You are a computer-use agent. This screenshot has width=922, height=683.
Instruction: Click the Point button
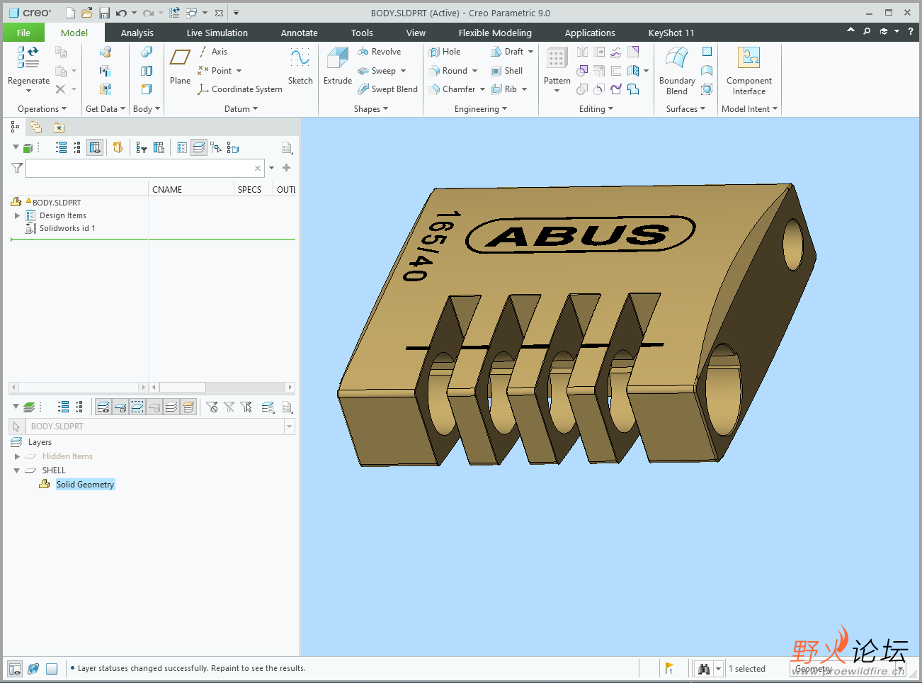pos(215,71)
